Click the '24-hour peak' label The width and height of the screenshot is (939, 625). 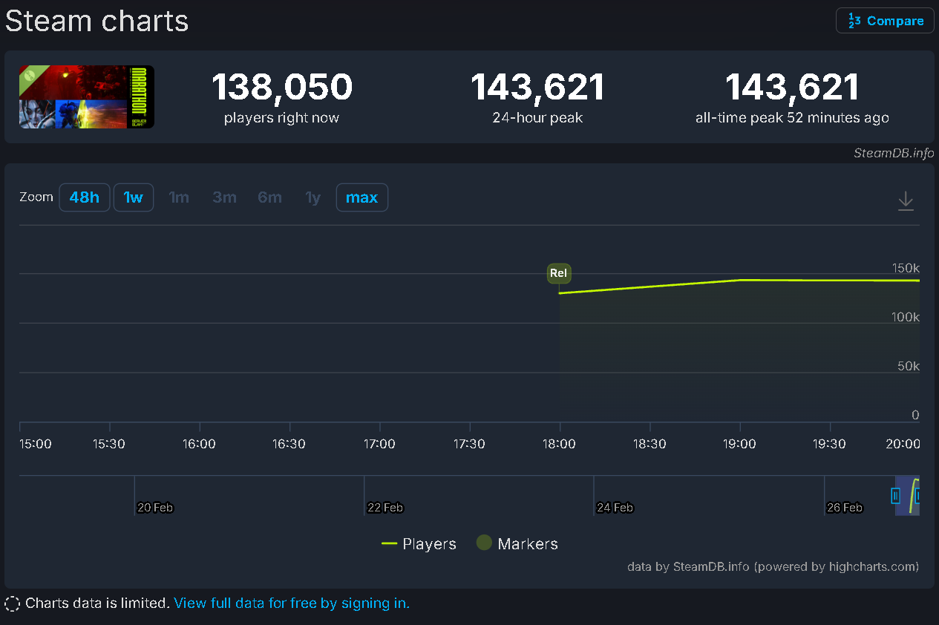click(537, 118)
